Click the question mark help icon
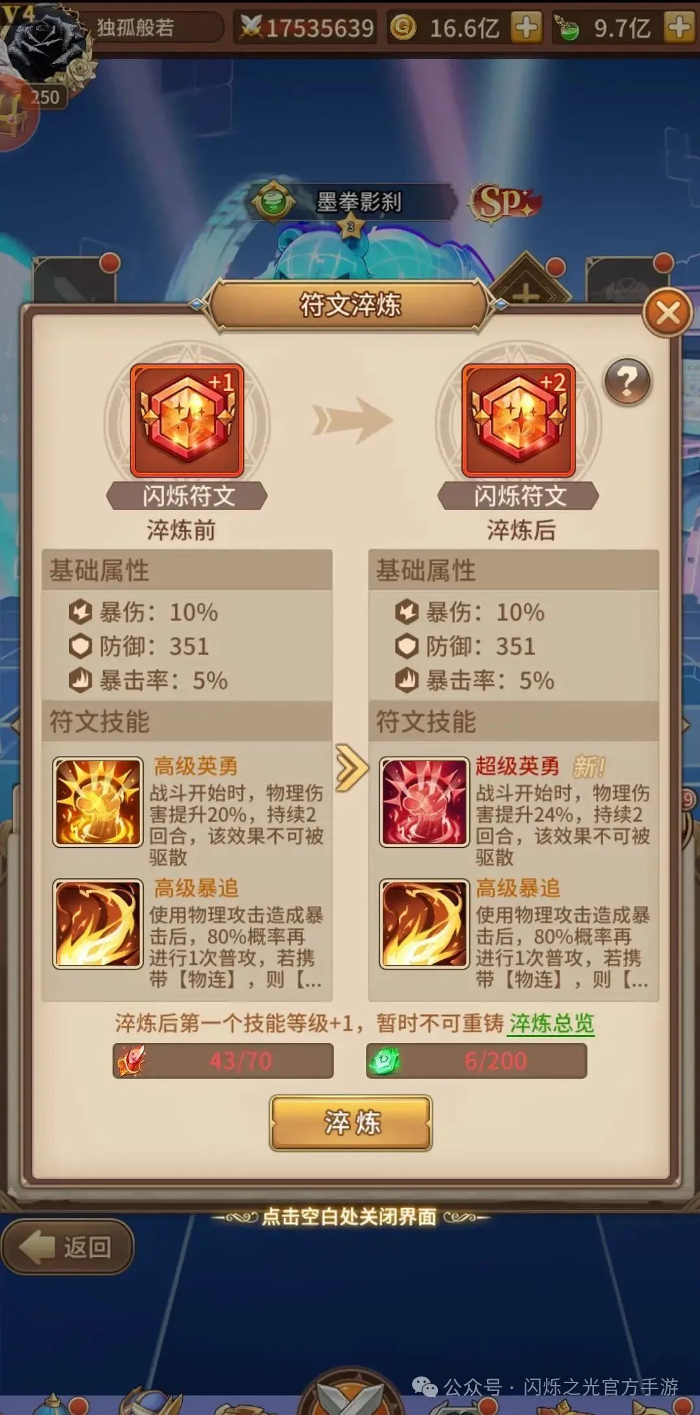Viewport: 700px width, 1415px height. tap(627, 382)
